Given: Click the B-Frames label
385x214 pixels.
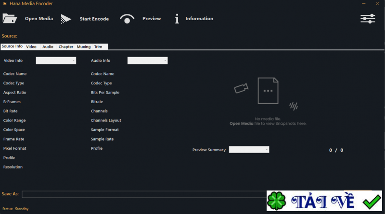Looking at the screenshot, I should (x=12, y=102).
